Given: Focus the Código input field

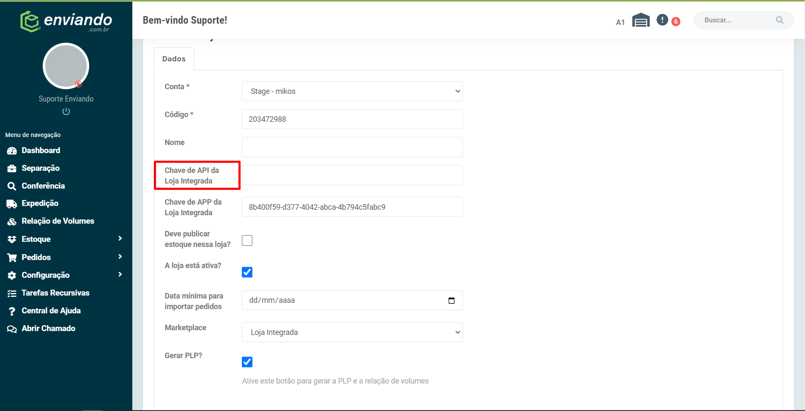Looking at the screenshot, I should (352, 119).
